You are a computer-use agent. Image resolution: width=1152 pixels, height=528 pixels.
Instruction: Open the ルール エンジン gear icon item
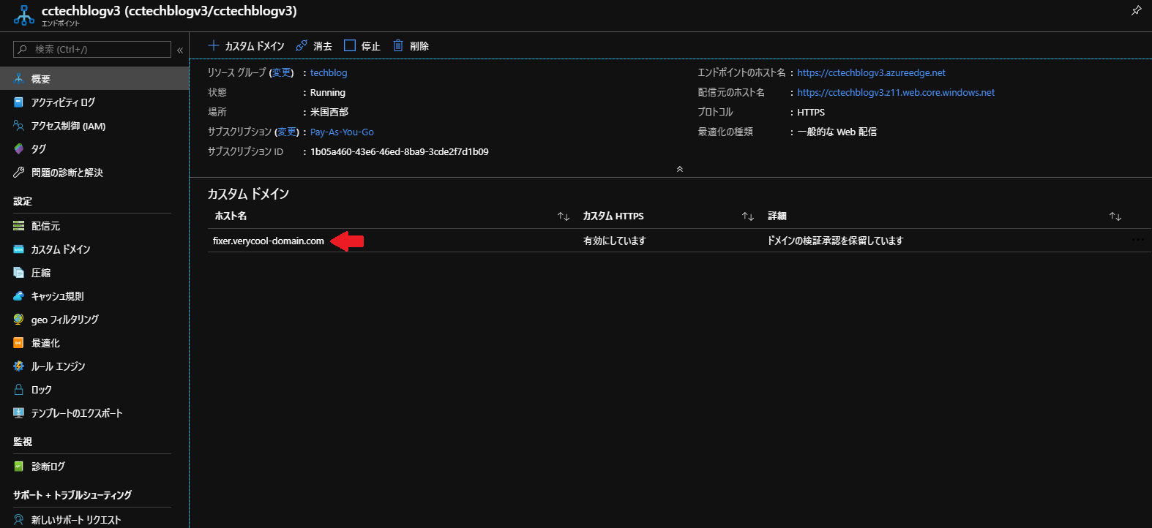(19, 366)
